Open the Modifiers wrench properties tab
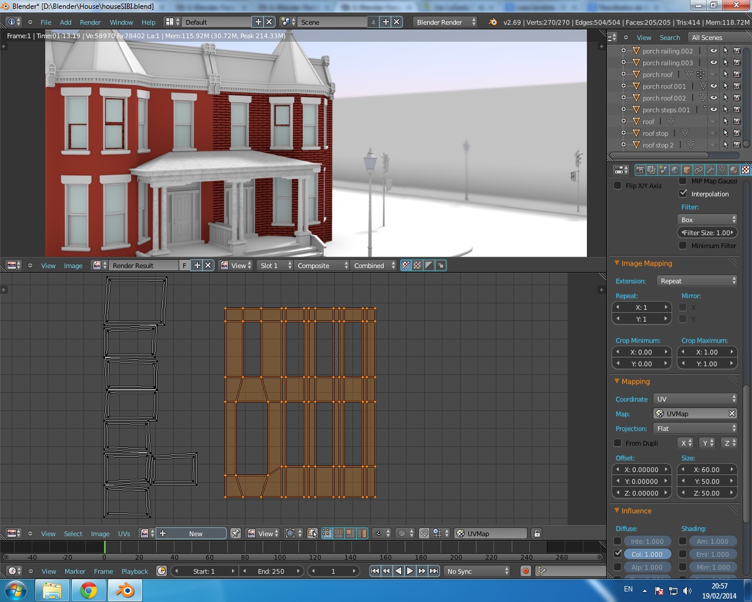This screenshot has width=752, height=602. pyautogui.click(x=710, y=170)
